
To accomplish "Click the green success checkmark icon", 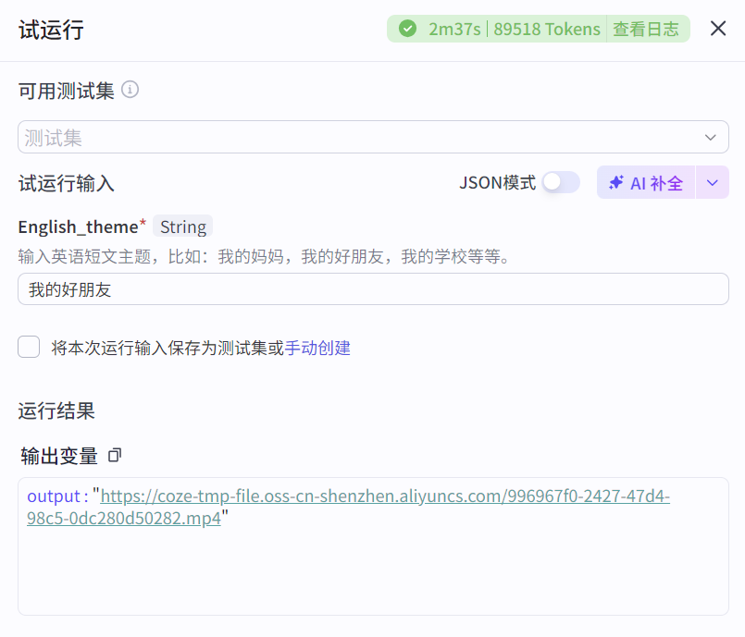I will click(x=407, y=29).
